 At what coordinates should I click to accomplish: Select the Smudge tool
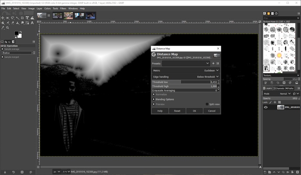22,23
